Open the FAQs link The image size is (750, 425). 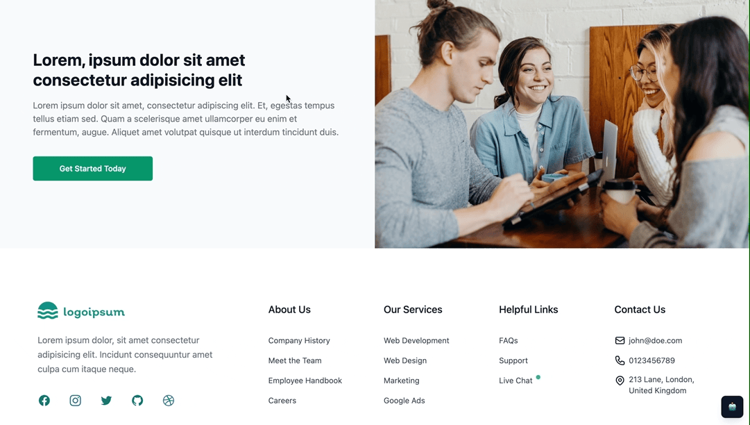(509, 340)
